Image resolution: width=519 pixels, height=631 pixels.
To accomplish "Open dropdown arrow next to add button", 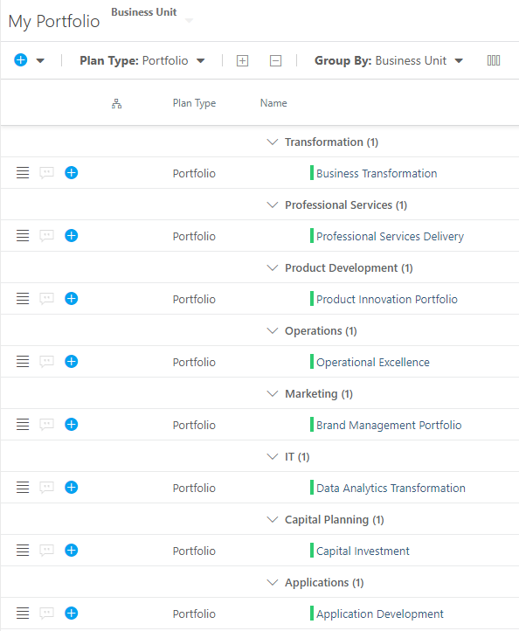I will tap(40, 61).
